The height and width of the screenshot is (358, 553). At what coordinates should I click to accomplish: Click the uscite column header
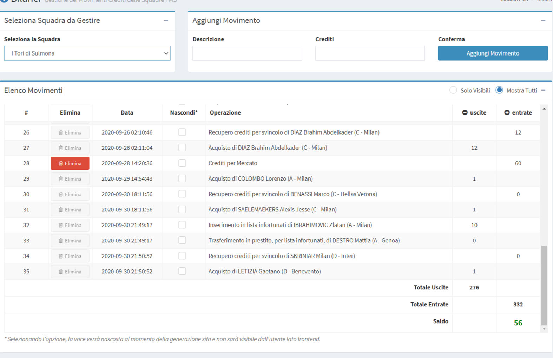click(x=474, y=113)
